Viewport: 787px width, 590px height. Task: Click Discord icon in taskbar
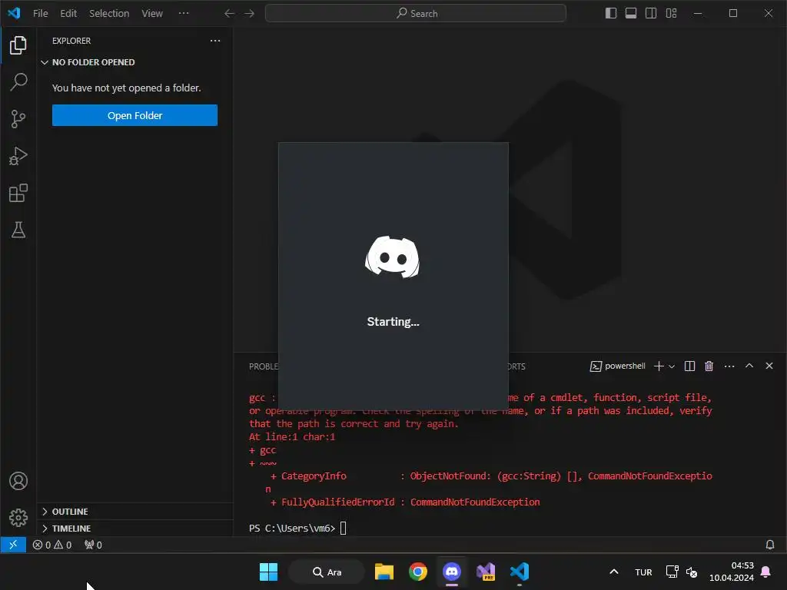click(452, 572)
